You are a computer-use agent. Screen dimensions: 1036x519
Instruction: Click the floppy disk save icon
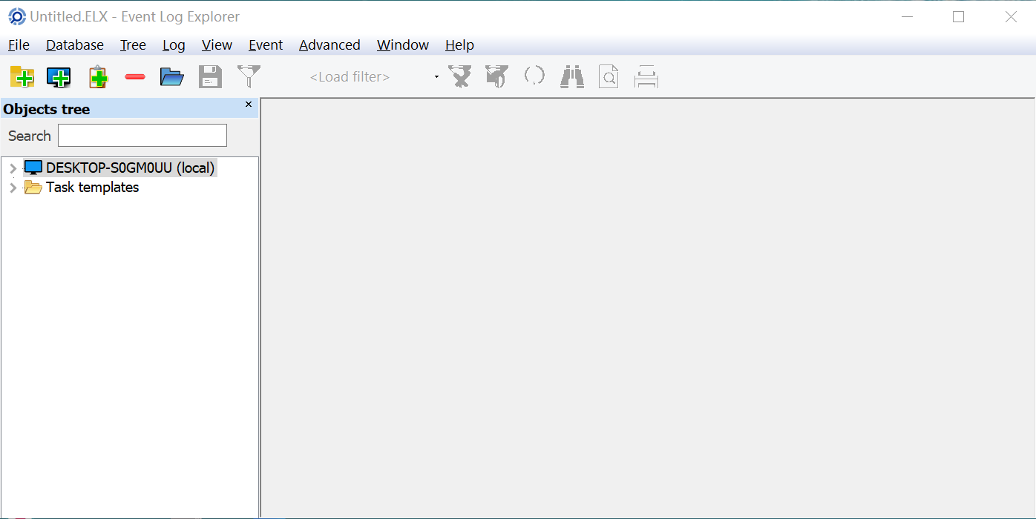[x=210, y=77]
